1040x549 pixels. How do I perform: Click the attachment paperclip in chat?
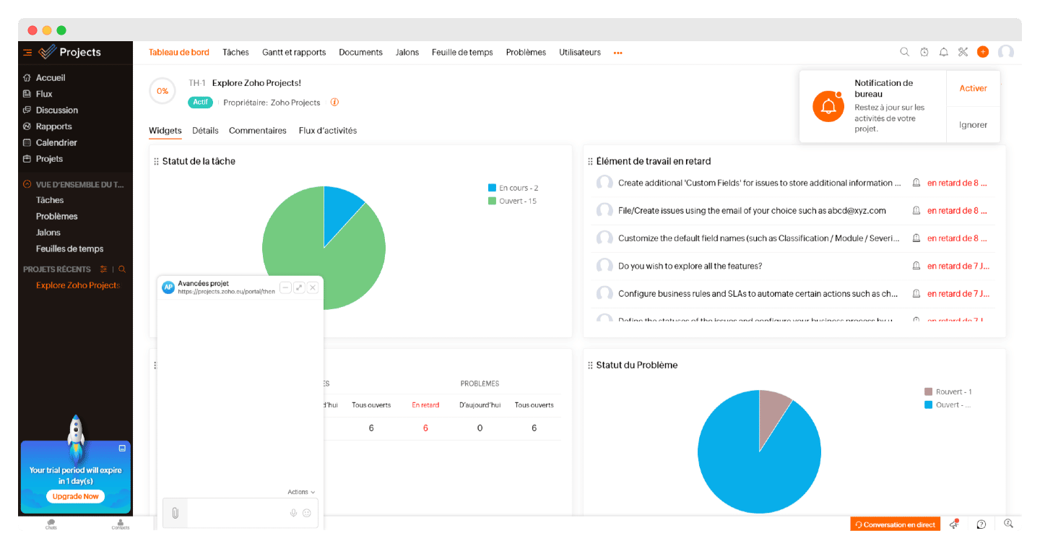point(175,513)
